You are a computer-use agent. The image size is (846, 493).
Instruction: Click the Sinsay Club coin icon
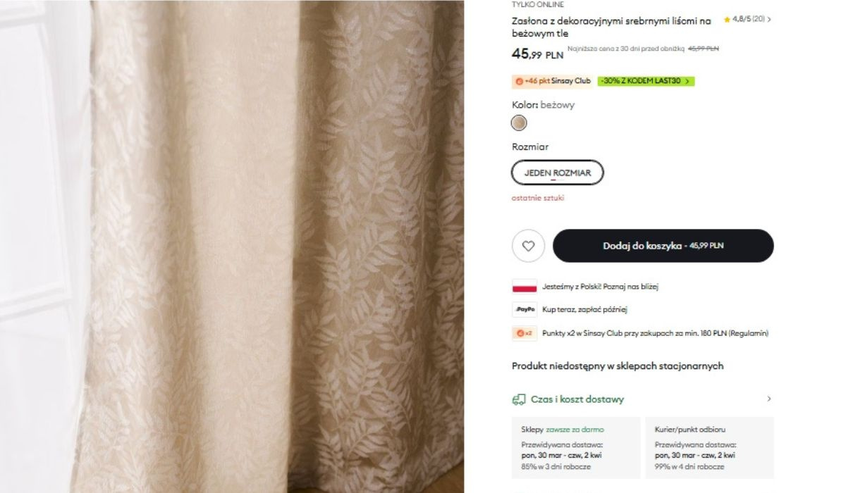pyautogui.click(x=520, y=81)
